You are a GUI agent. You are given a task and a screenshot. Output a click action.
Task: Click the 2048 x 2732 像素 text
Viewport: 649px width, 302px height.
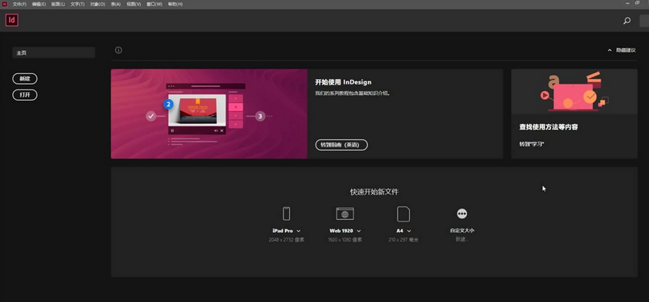click(x=287, y=239)
